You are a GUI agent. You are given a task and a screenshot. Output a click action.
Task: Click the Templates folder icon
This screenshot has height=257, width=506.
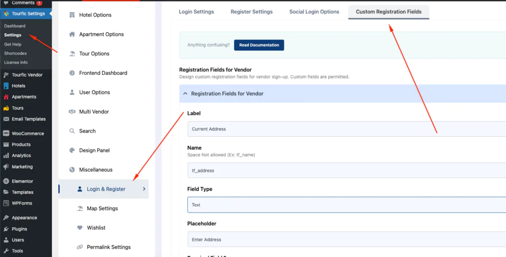click(x=6, y=192)
